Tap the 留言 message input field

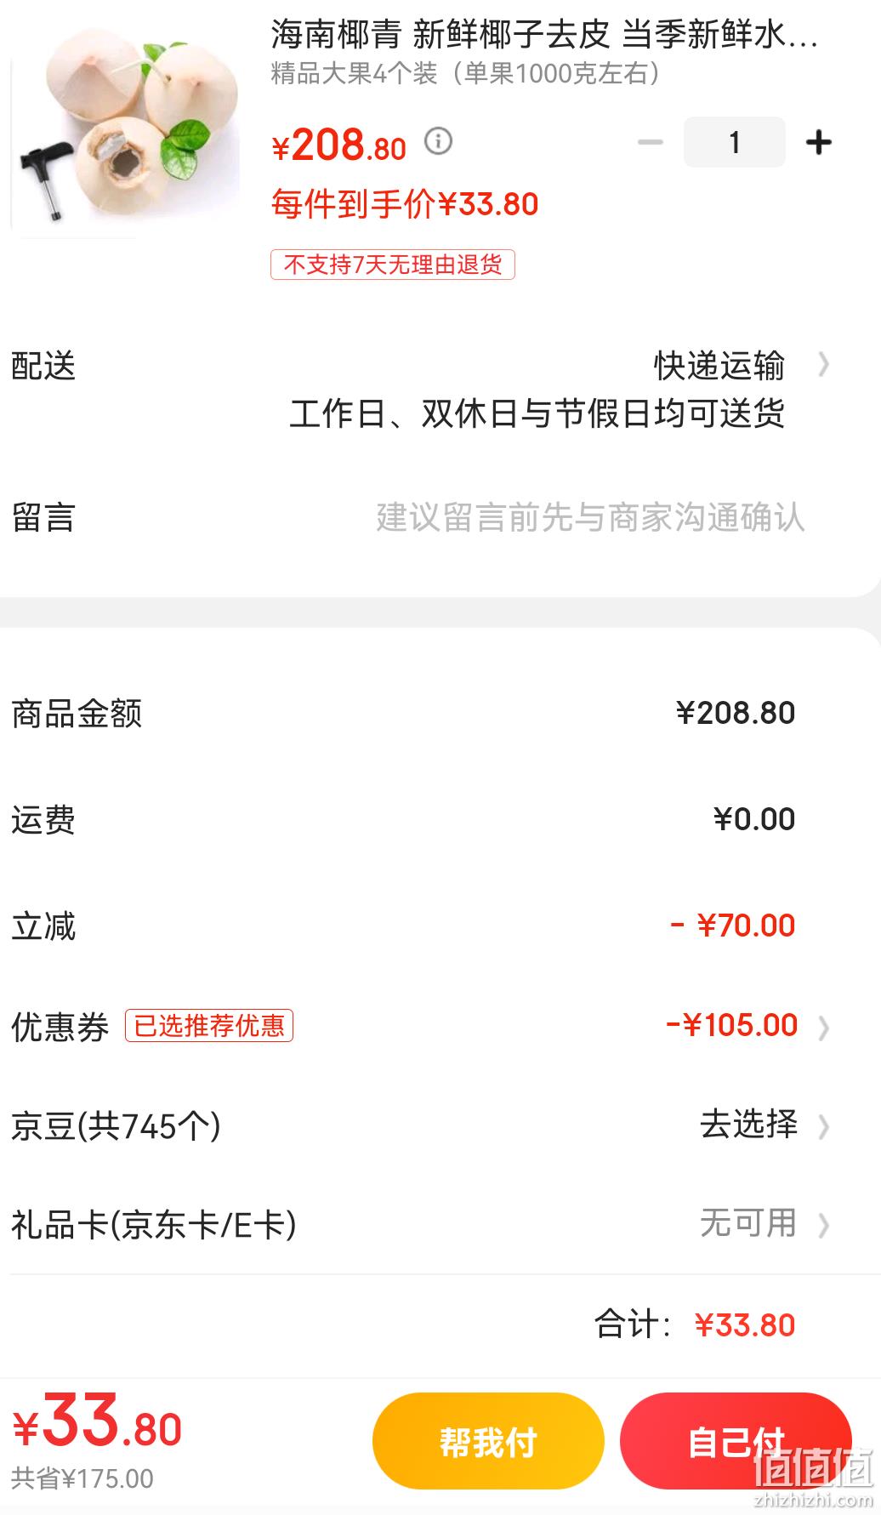click(x=590, y=517)
